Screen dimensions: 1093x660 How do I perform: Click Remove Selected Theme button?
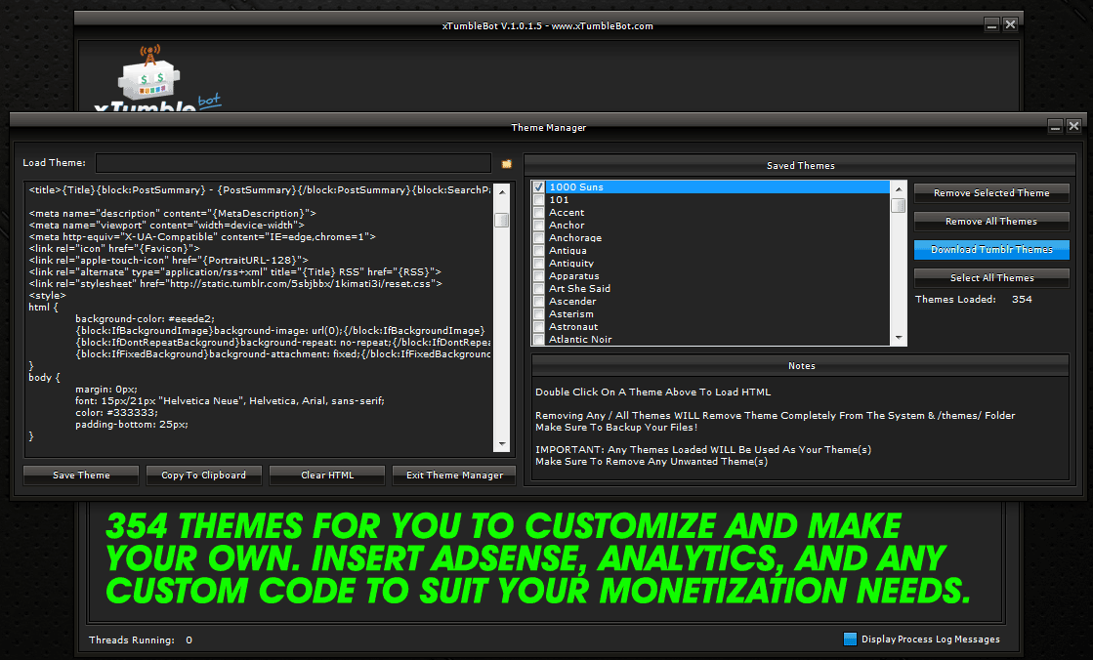(991, 193)
